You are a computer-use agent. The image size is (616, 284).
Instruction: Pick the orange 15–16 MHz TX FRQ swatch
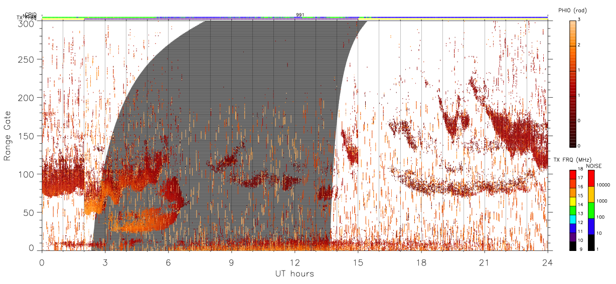(x=572, y=192)
